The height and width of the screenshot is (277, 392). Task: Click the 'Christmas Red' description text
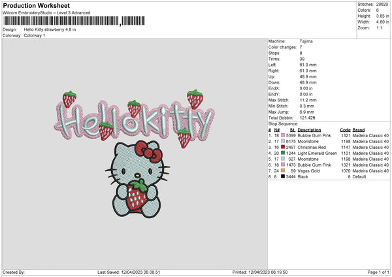pyautogui.click(x=312, y=147)
